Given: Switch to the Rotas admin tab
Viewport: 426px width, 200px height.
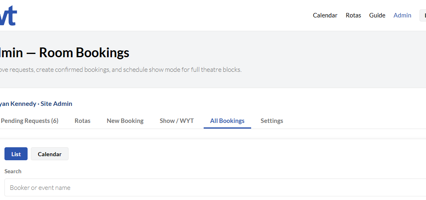Looking at the screenshot, I should click(82, 120).
